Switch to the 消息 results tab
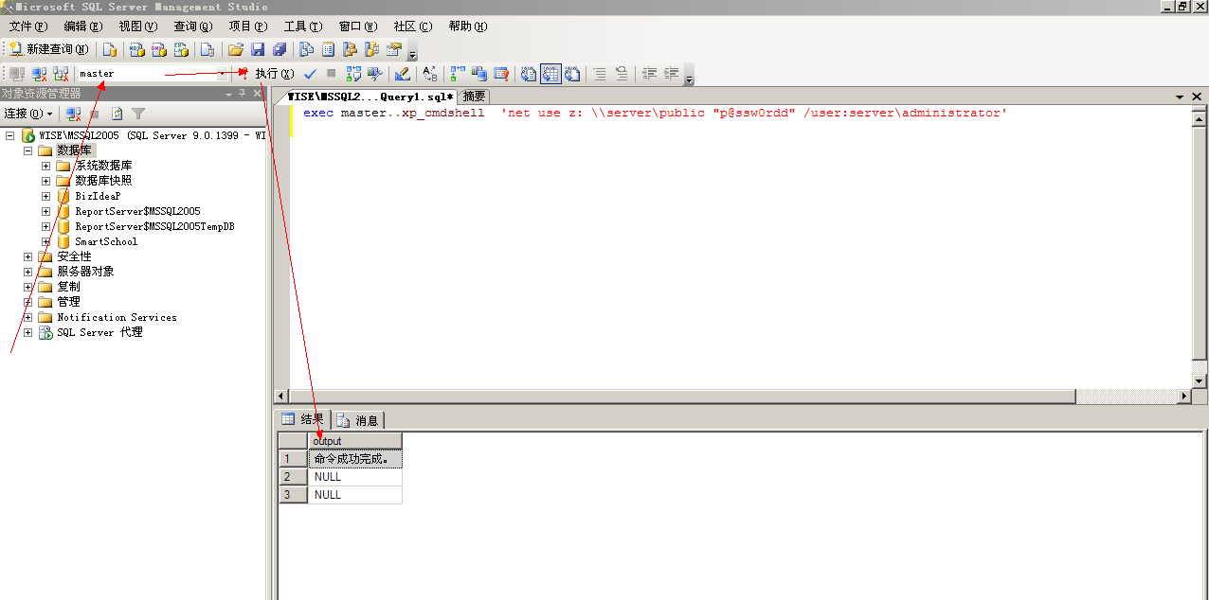The height and width of the screenshot is (600, 1209). 358,420
